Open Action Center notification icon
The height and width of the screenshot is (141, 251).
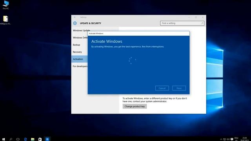(x=232, y=139)
